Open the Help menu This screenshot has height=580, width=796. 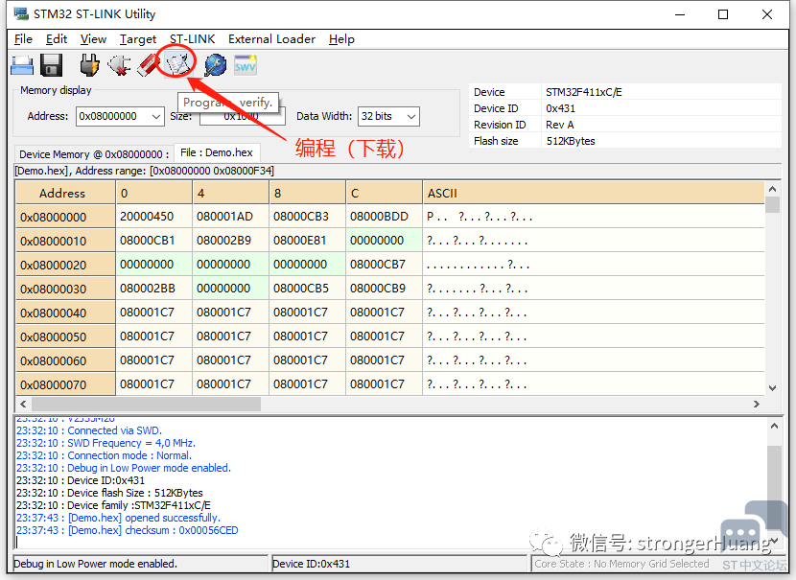341,39
